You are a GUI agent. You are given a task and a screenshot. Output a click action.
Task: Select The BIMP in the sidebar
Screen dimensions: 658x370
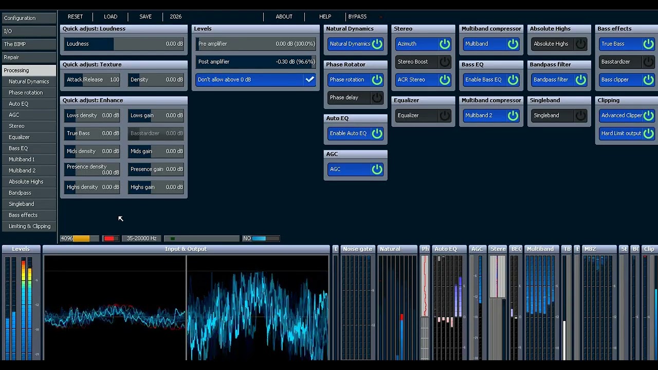pos(28,44)
